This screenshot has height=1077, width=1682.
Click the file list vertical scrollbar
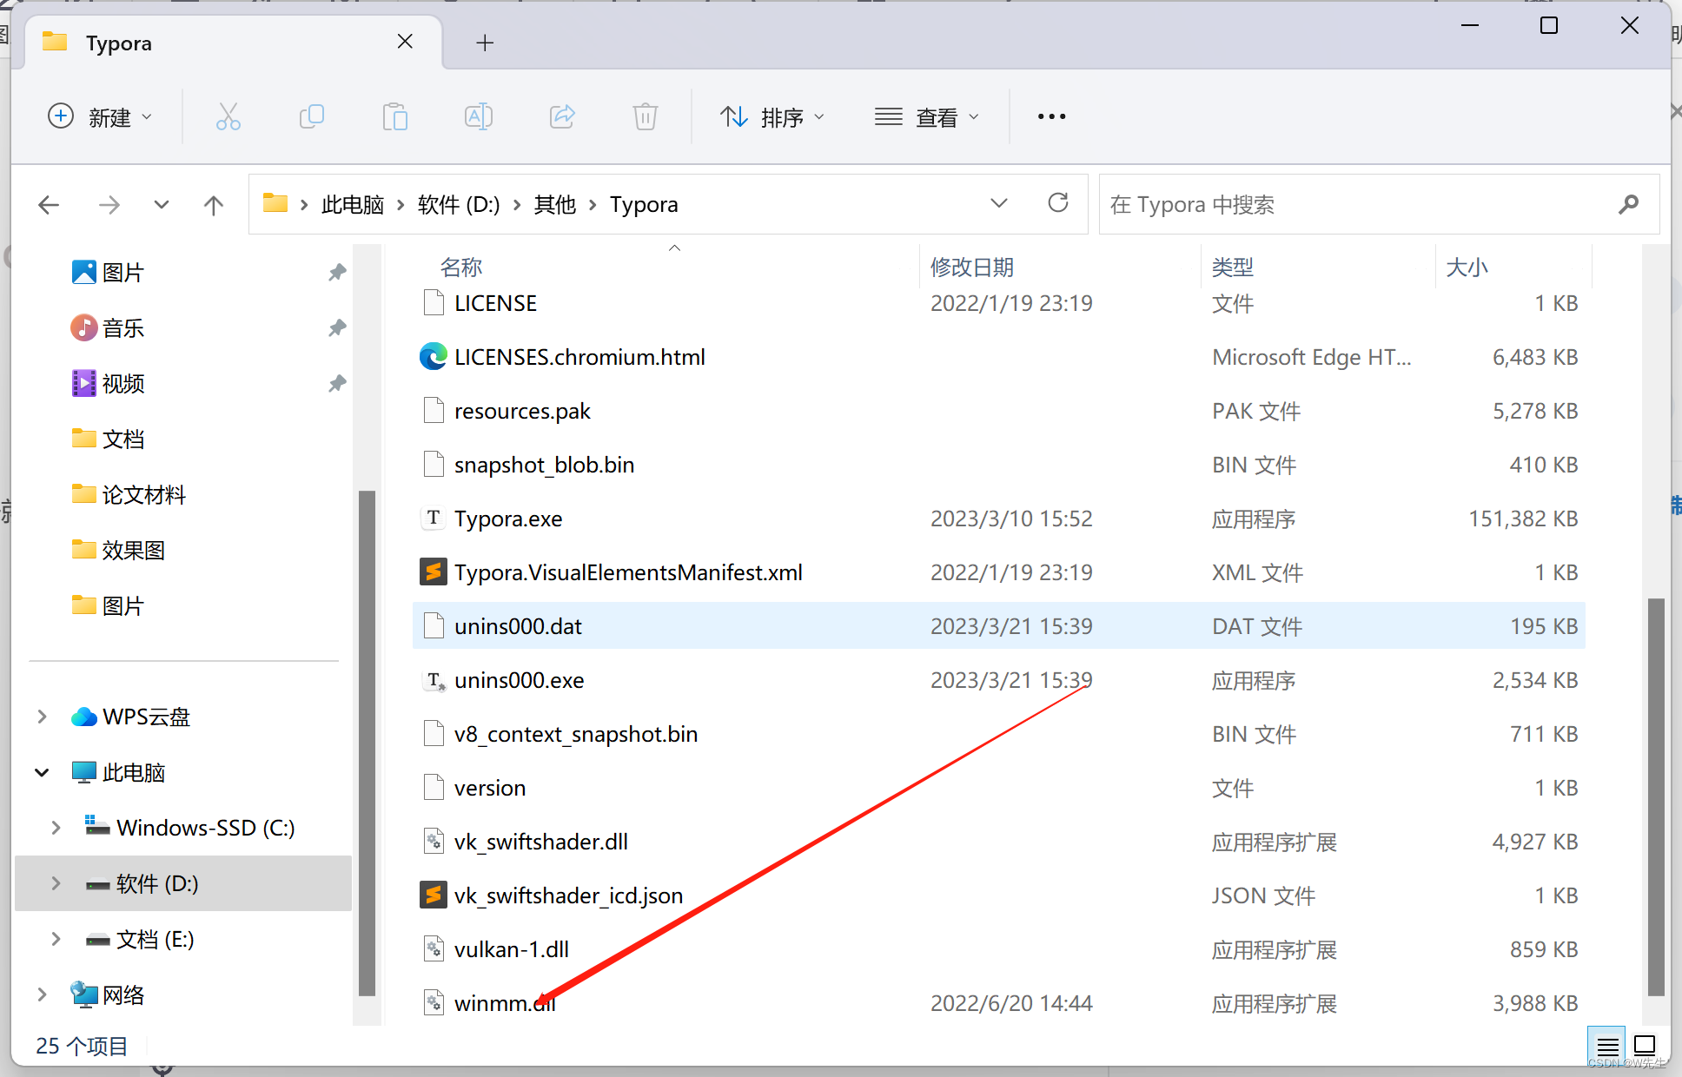(x=1656, y=796)
